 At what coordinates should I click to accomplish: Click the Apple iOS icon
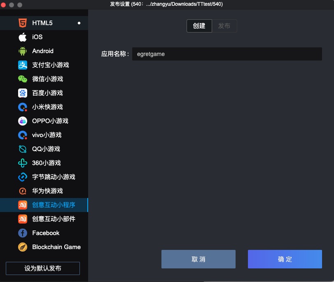(x=23, y=37)
